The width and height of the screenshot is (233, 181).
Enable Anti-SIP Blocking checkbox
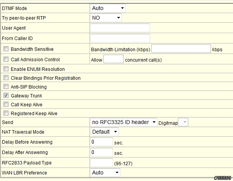[x=6, y=87]
